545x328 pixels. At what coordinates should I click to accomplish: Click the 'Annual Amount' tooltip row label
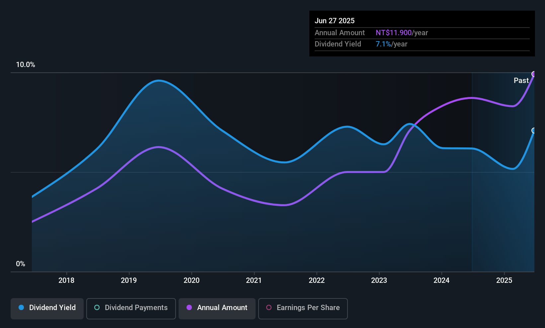340,33
